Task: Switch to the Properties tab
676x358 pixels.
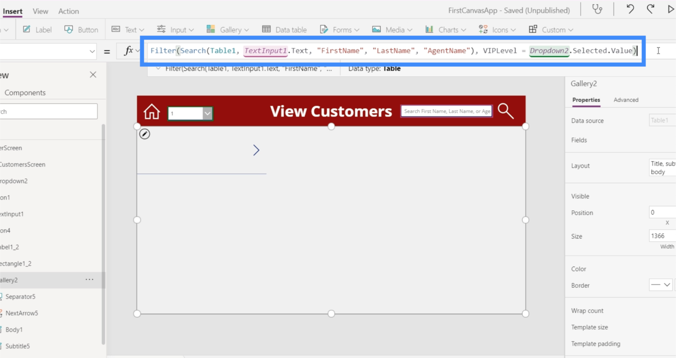Action: tap(586, 100)
